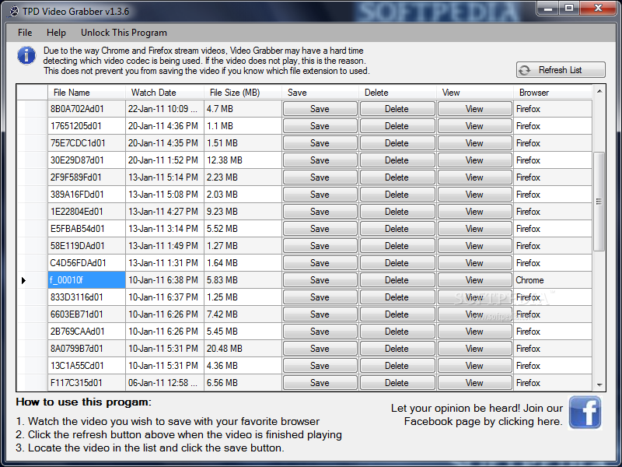Click the blue information icon
Screen dimensions: 622x467
tap(26, 55)
